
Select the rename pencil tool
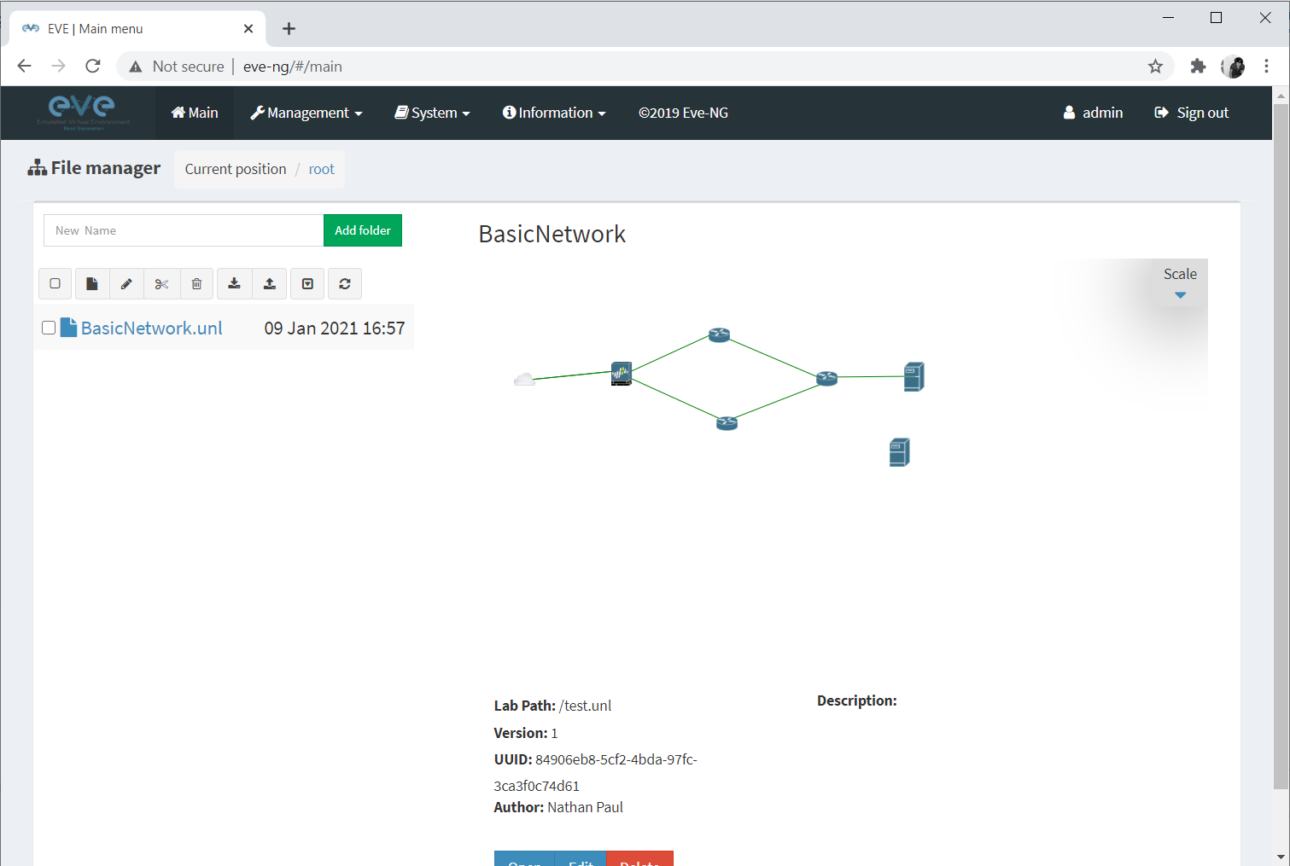tap(126, 283)
